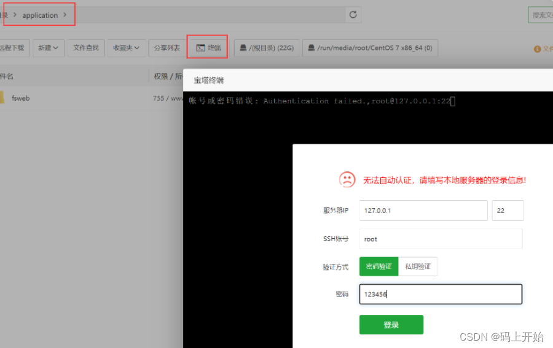Screen dimensions: 553x348
Task: Open the 分享列表 share list
Action: click(167, 47)
